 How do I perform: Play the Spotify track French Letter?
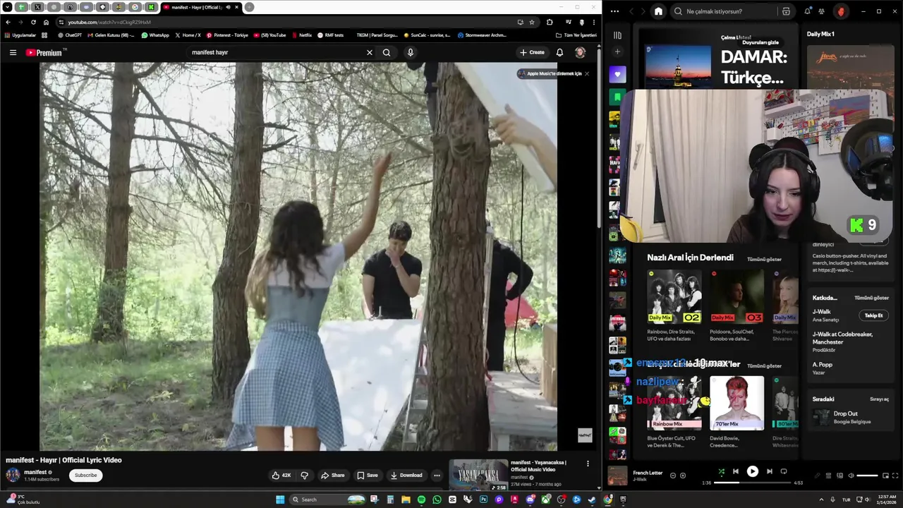(753, 471)
